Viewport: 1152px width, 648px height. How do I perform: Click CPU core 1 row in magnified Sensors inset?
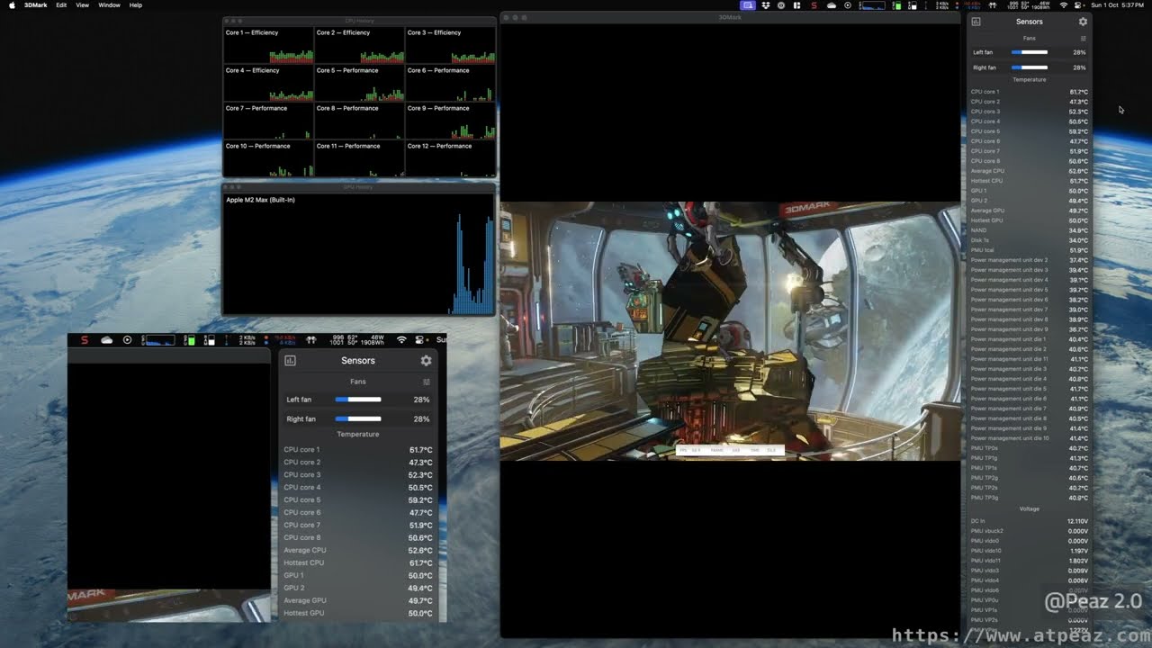click(358, 450)
